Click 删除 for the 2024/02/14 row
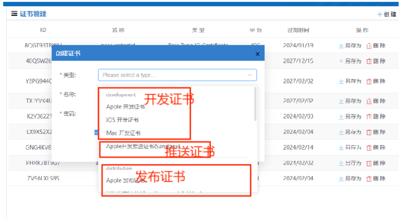The width and height of the screenshot is (415, 219). (376, 147)
